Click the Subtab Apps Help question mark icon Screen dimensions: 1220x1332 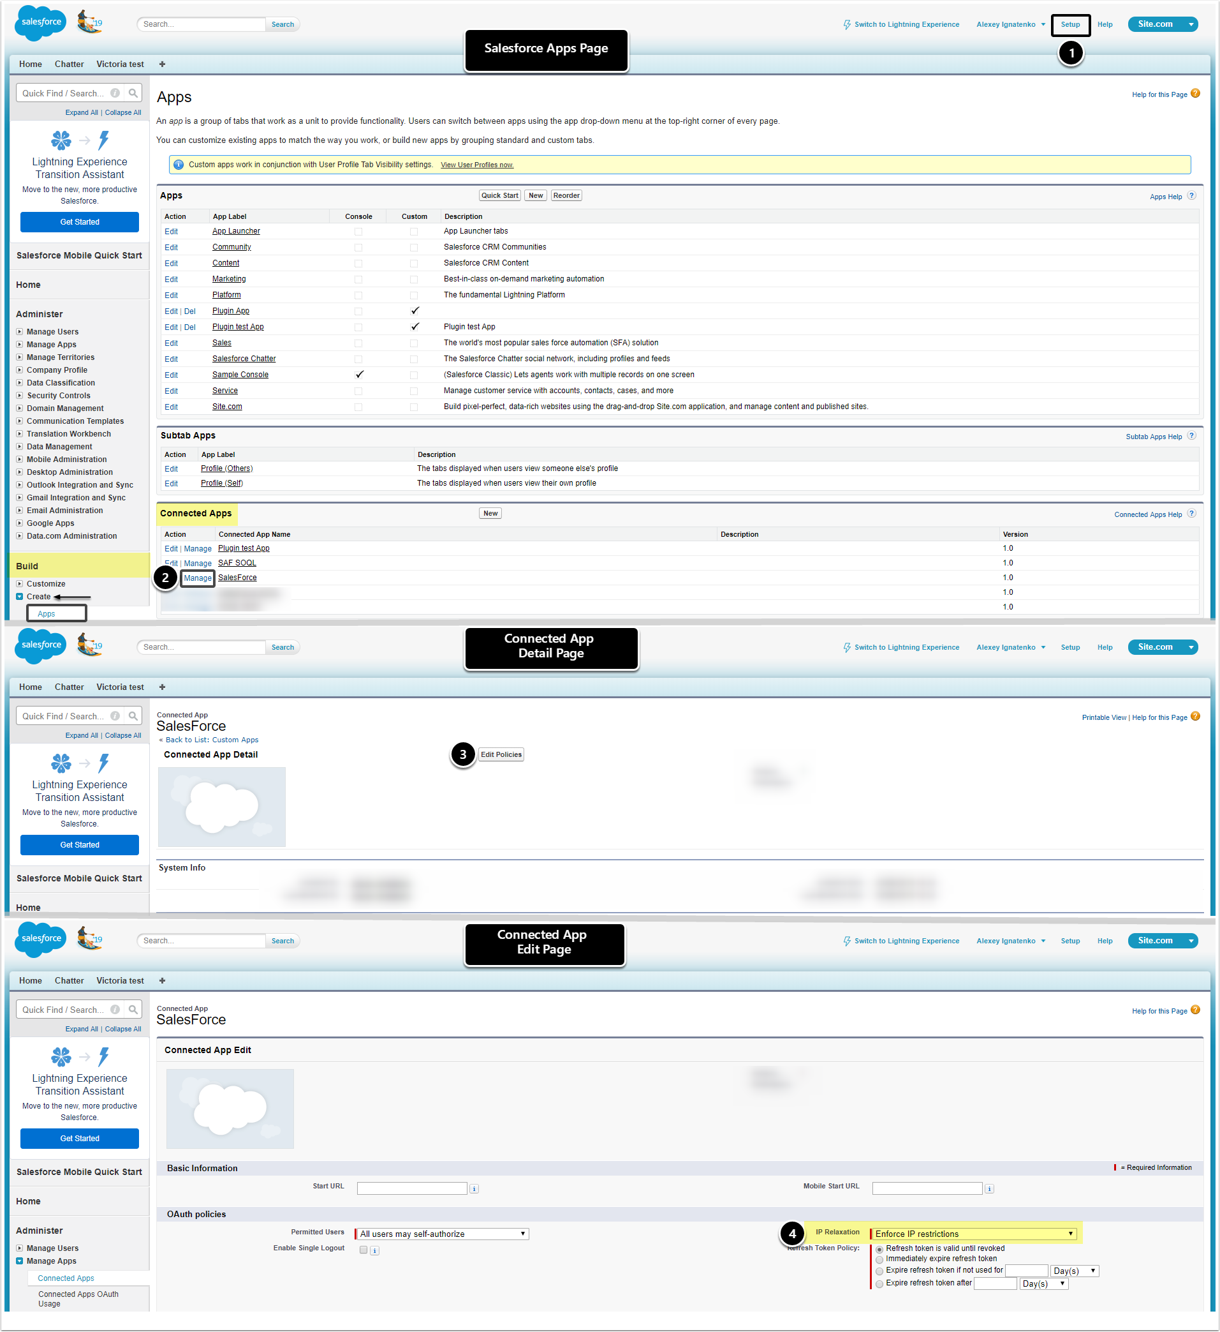coord(1191,436)
